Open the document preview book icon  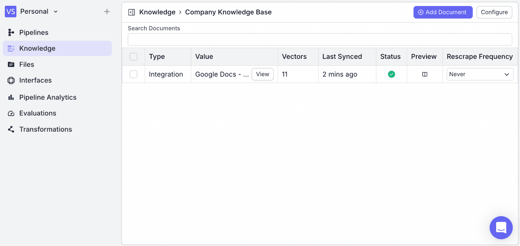pyautogui.click(x=424, y=74)
